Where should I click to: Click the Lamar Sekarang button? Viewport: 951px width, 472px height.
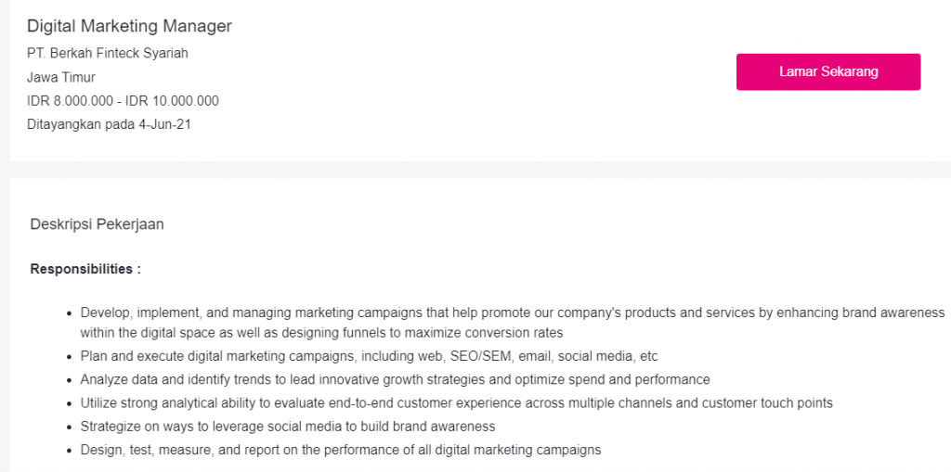[x=828, y=71]
